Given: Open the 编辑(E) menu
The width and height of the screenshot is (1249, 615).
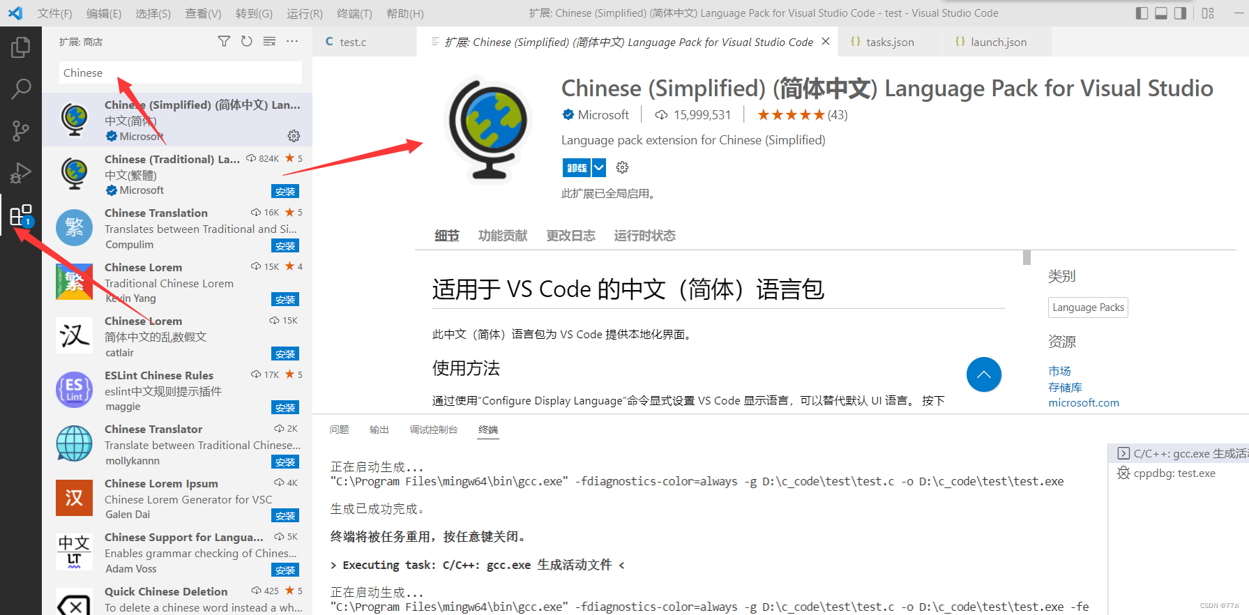Looking at the screenshot, I should (x=104, y=13).
